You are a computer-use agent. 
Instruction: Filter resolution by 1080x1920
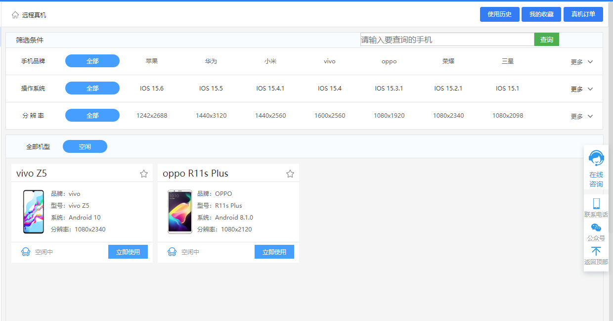pos(389,116)
